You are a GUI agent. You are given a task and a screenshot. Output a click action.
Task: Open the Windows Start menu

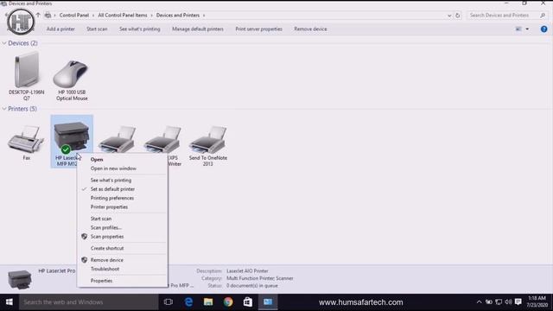(x=10, y=302)
